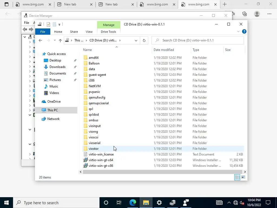Open Edge Collections icon

coord(245,14)
